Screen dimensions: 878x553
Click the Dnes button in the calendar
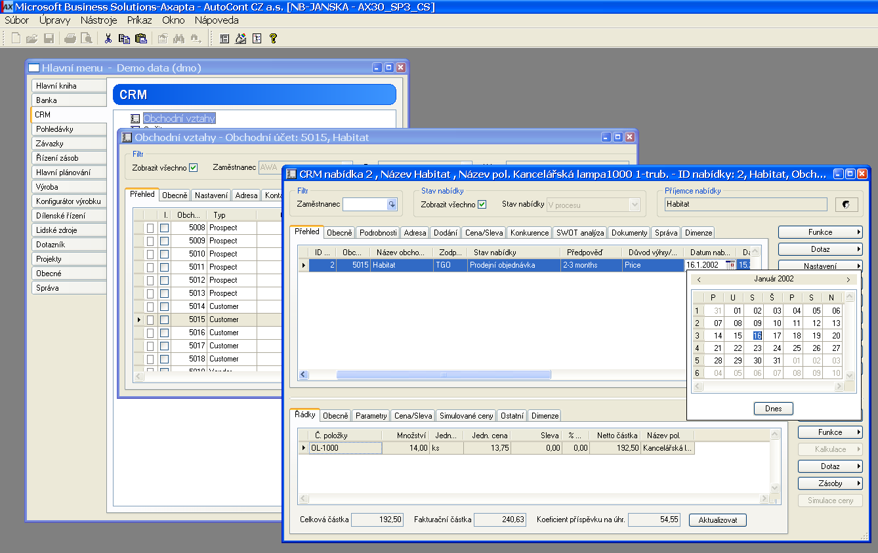coord(773,409)
